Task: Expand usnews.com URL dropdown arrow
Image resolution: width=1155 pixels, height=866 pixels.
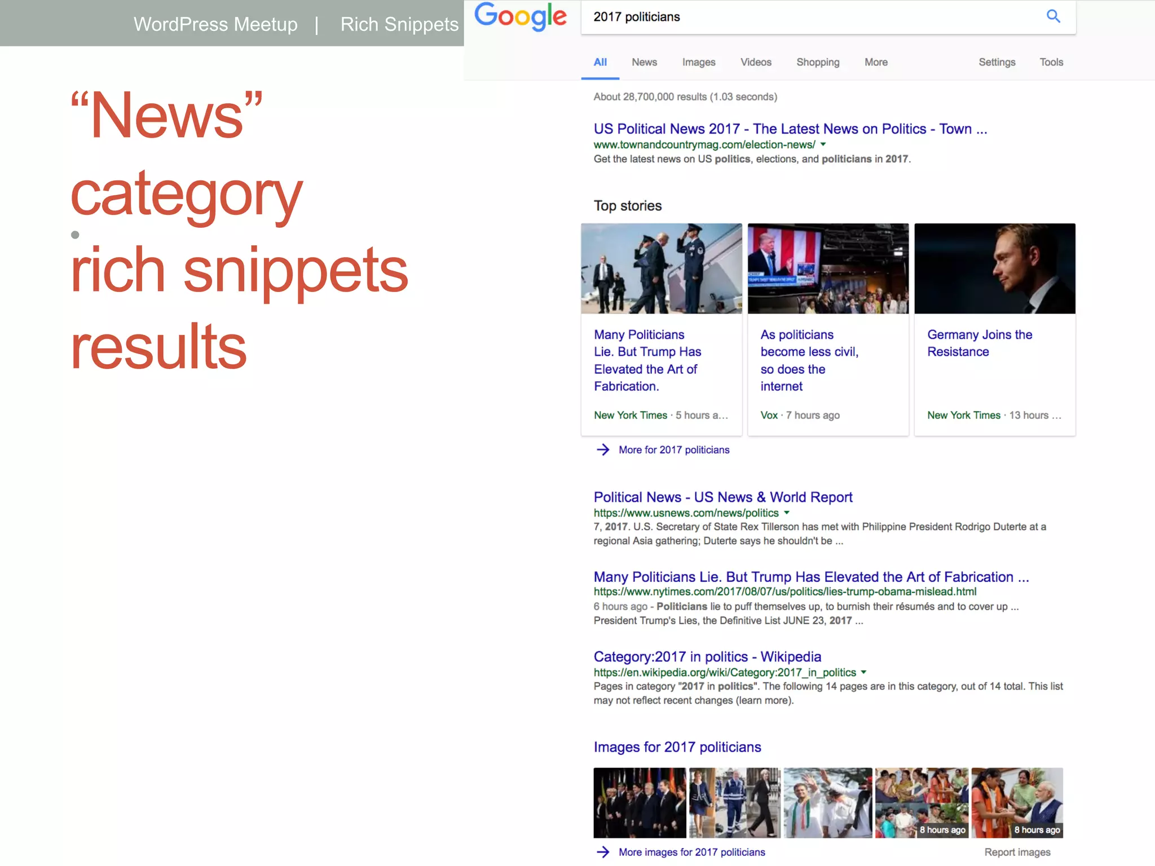Action: coord(787,513)
